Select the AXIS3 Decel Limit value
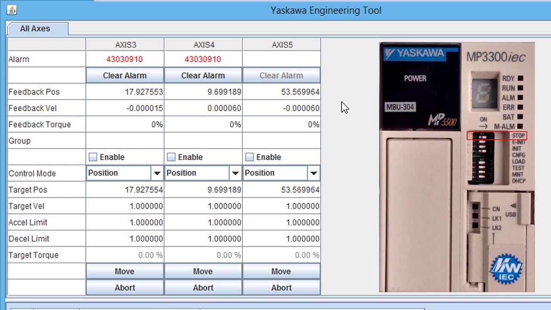 point(125,239)
